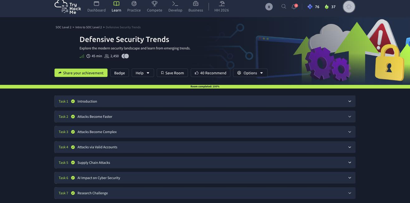Open the Develop nav item
The width and height of the screenshot is (410, 203).
(175, 7)
